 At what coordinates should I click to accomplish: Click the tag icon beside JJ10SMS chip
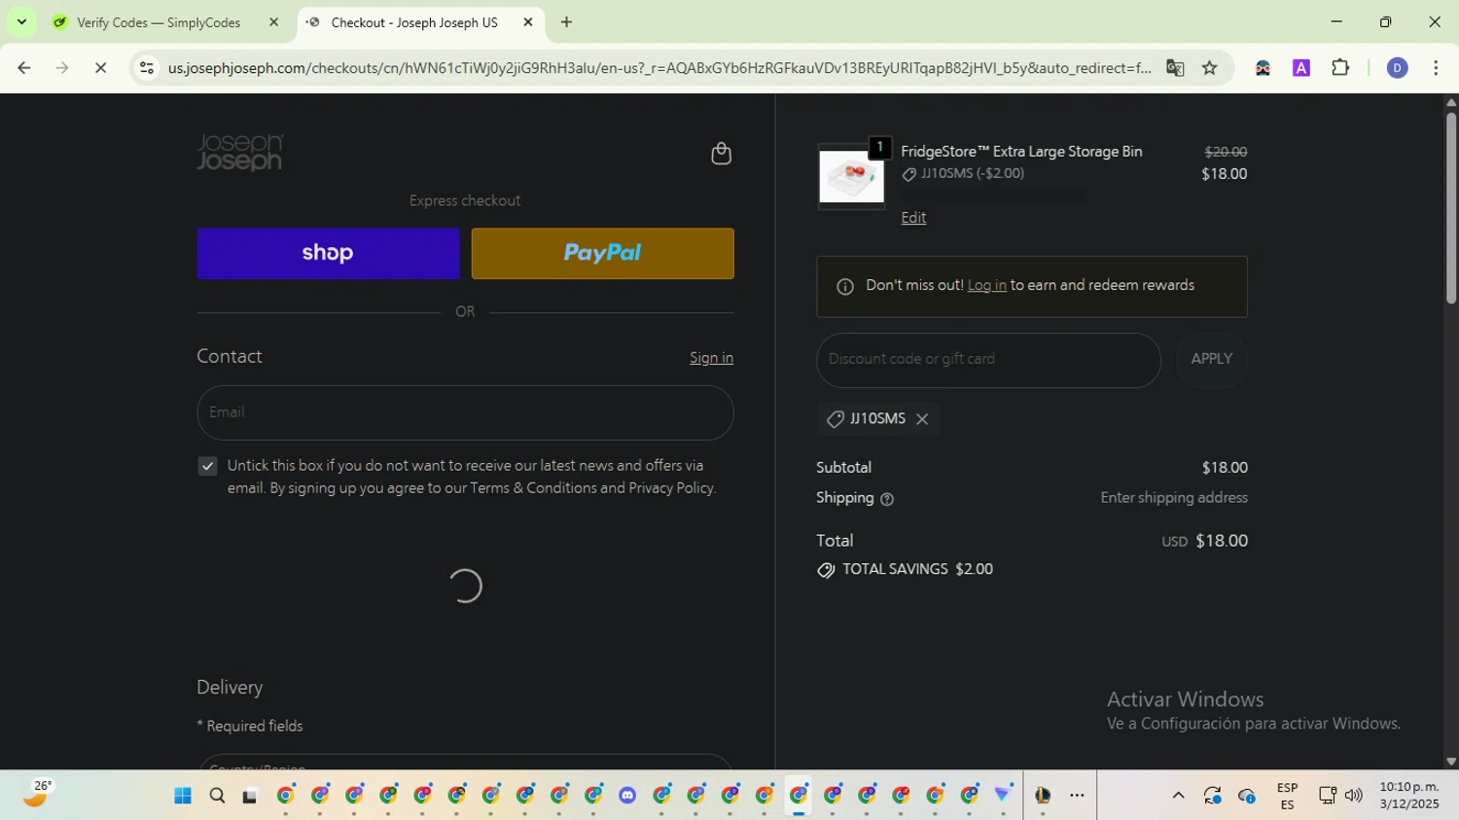[x=835, y=419]
